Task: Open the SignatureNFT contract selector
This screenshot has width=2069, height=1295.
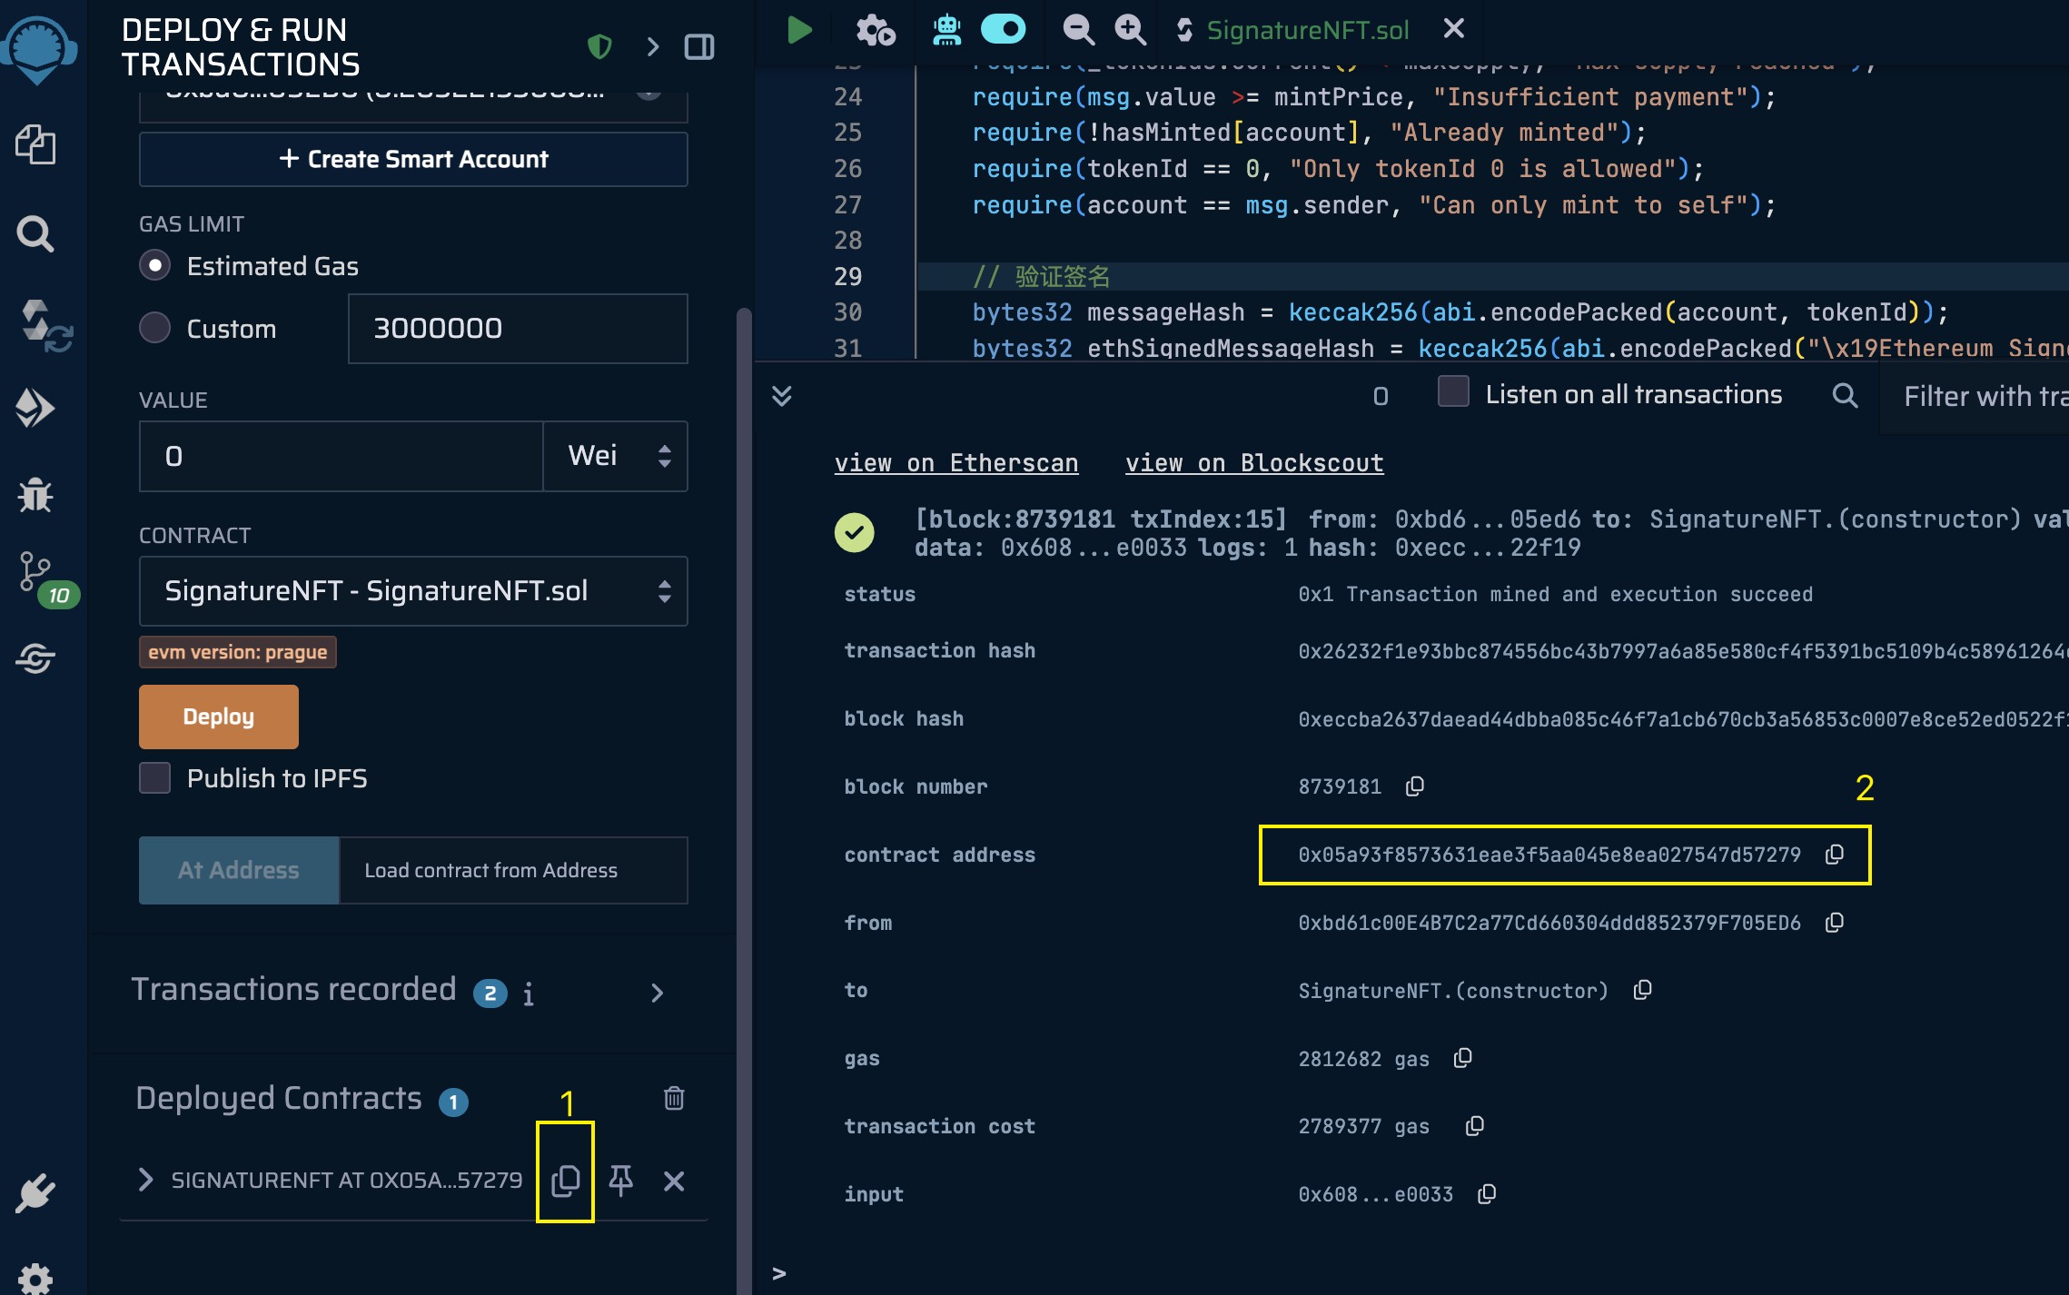Action: 413,591
